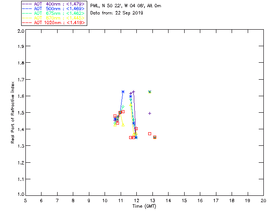The image size is (271, 217).
Task: Click the 15 x-axis tick label
Action: point(184,200)
